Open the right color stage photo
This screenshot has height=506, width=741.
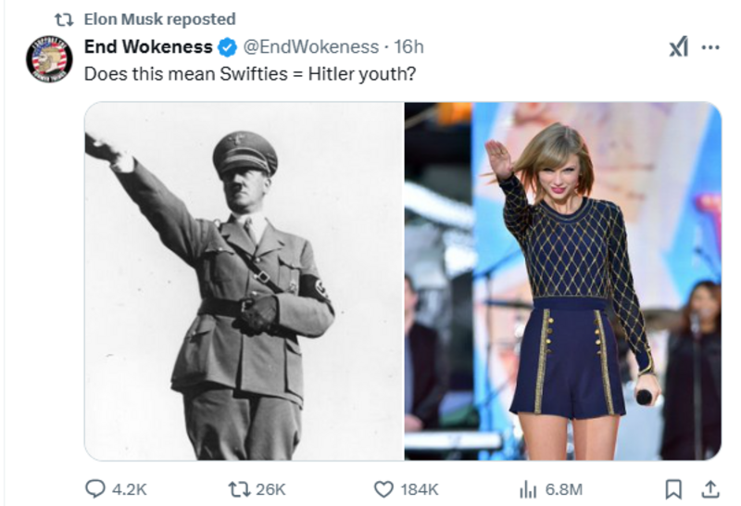pos(562,281)
